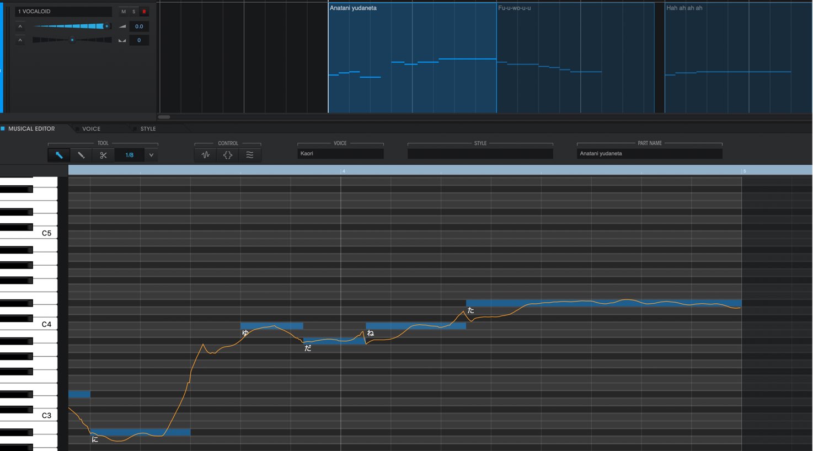
Task: Select the note with lyric に
Action: click(140, 432)
